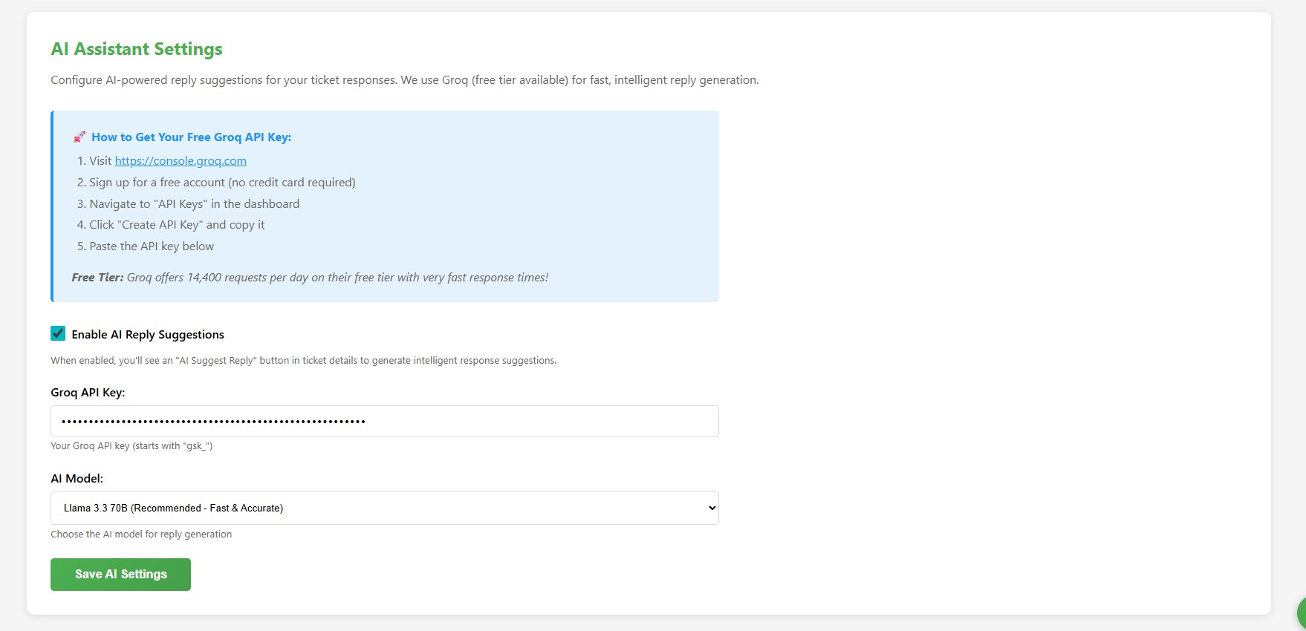Viewport: 1306px width, 631px height.
Task: Open the Groq console signup page
Action: 181,160
